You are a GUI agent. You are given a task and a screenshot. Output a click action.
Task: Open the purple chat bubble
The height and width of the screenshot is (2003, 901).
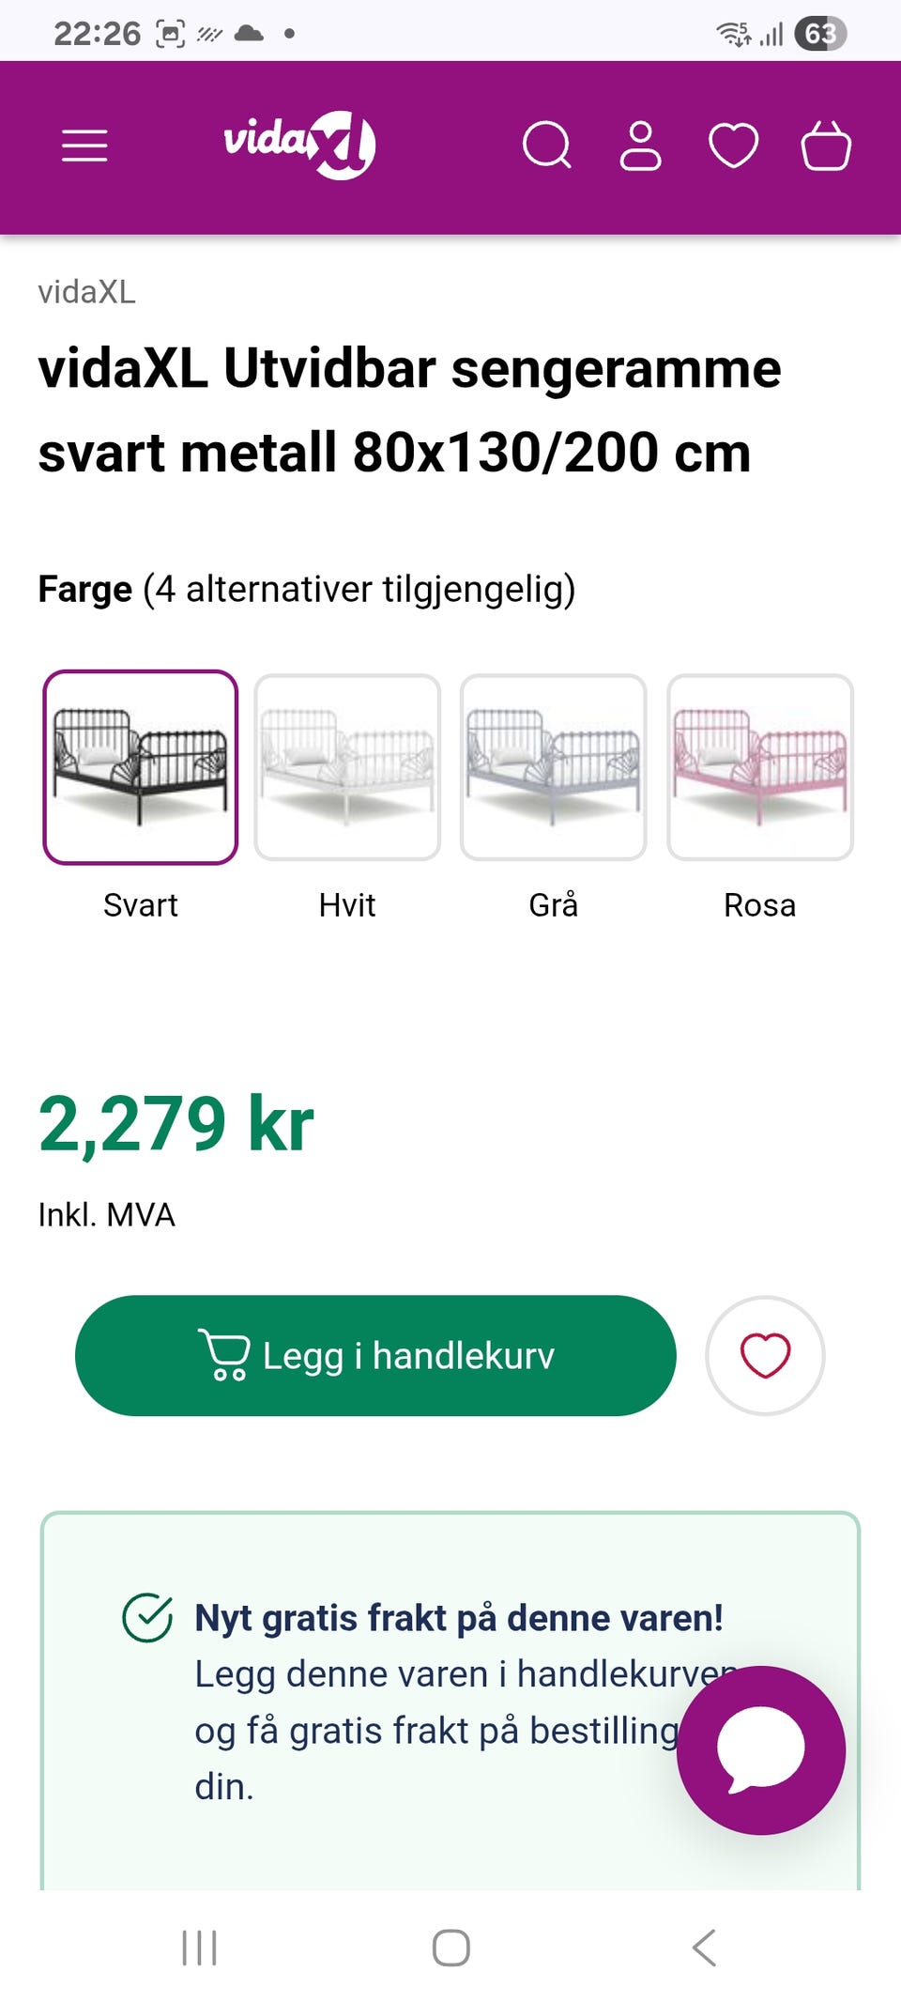tap(761, 1750)
